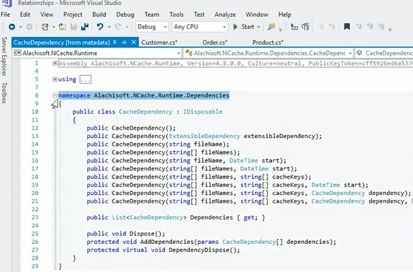The height and width of the screenshot is (272, 413).
Task: Open the Tools menu
Action: tap(176, 14)
